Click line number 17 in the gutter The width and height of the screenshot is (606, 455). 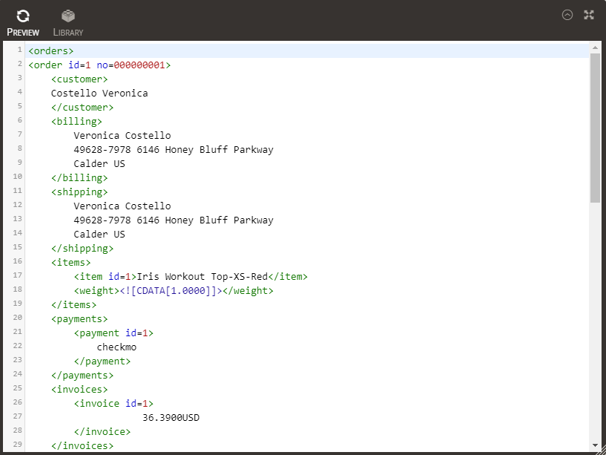pos(17,275)
